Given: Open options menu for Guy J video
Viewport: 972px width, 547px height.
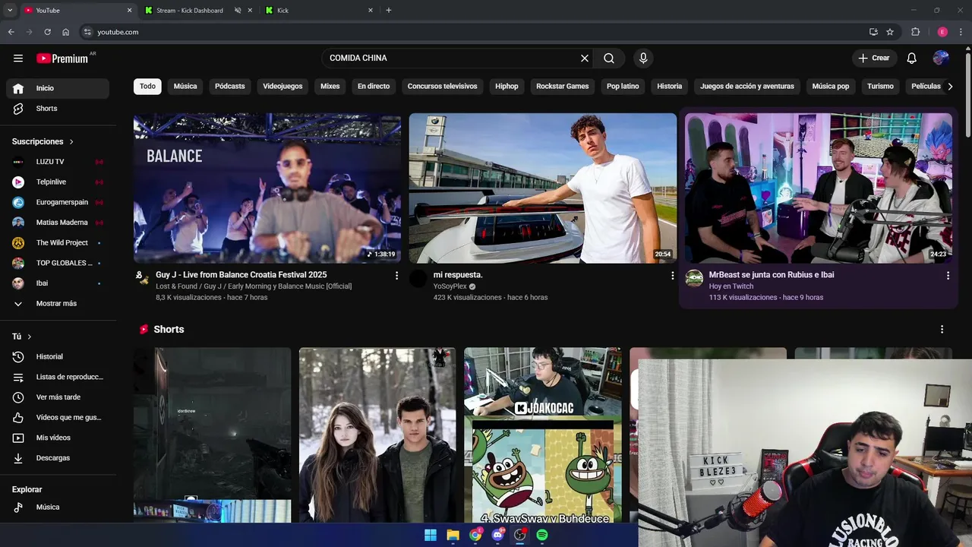Looking at the screenshot, I should (x=396, y=276).
